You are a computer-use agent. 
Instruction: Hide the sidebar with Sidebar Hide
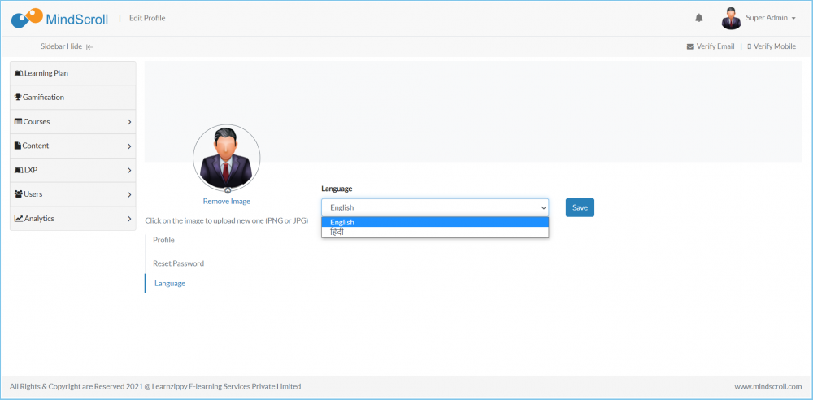[67, 46]
